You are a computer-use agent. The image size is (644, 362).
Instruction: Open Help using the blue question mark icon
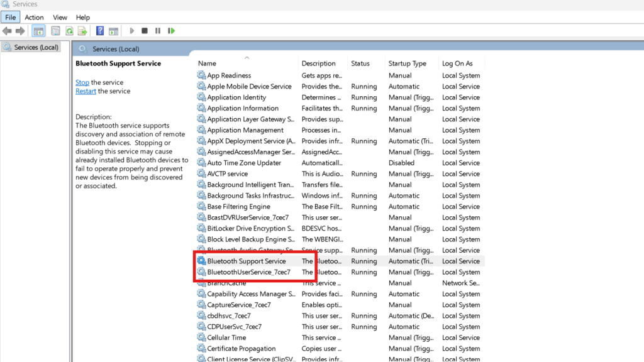(x=99, y=30)
